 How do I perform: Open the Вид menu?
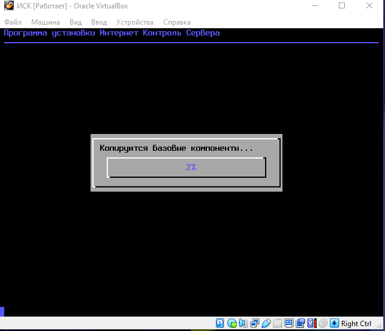point(76,22)
